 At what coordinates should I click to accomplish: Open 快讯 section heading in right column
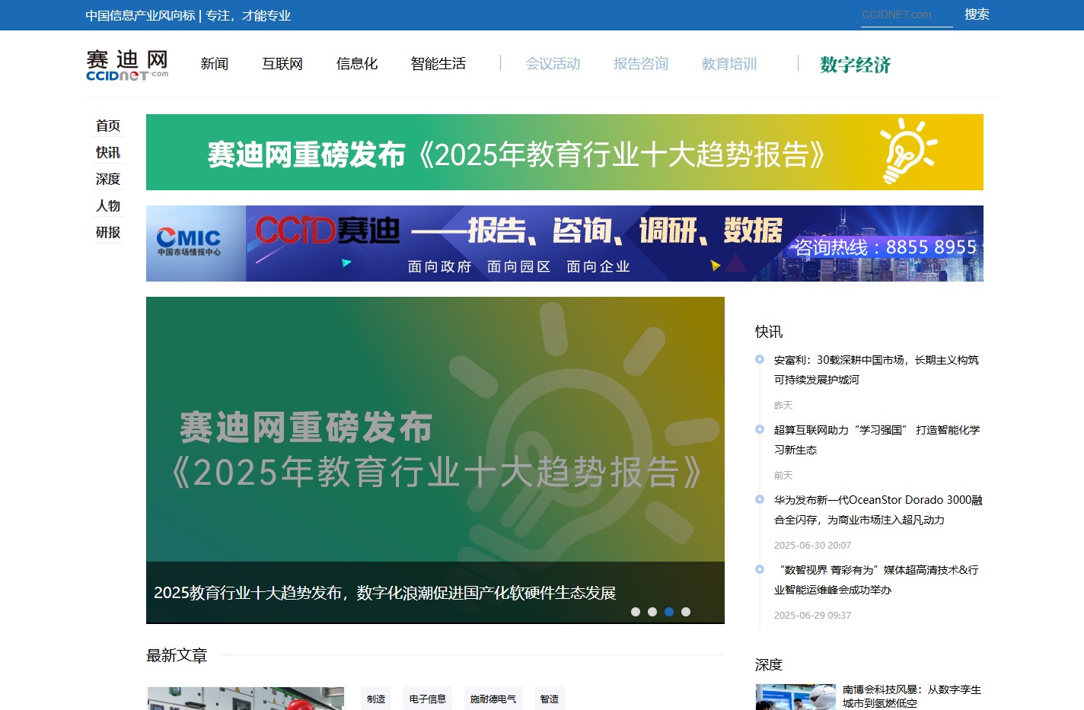(x=769, y=332)
